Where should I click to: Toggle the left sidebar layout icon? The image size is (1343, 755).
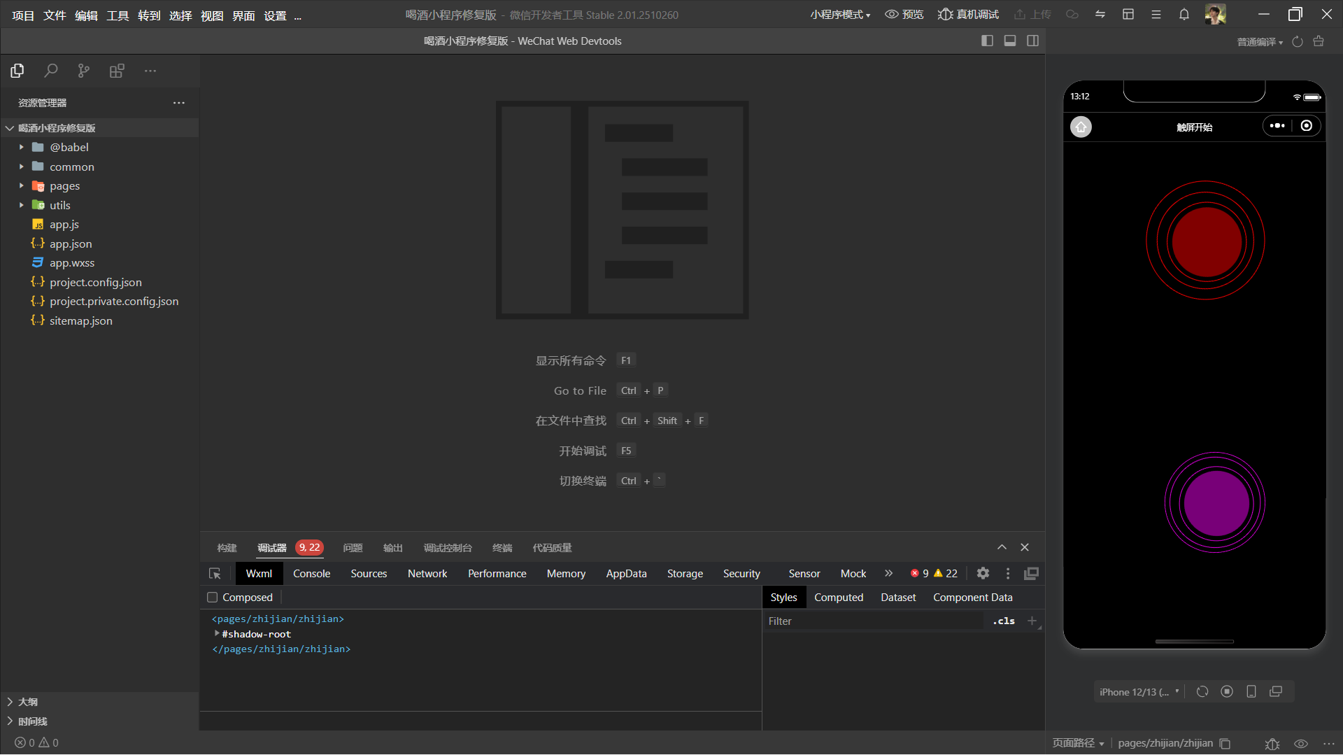coord(987,41)
